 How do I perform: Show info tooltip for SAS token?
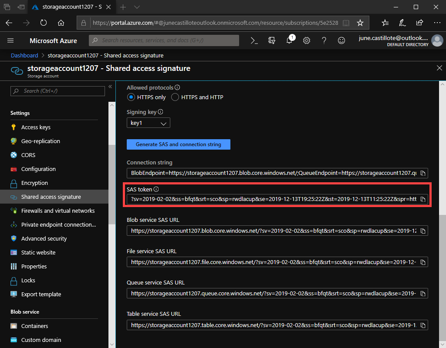click(x=156, y=189)
